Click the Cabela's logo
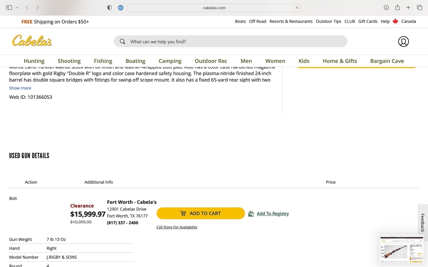Viewport: 428px width, 267px height. click(32, 41)
